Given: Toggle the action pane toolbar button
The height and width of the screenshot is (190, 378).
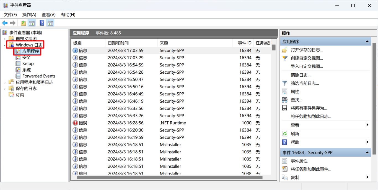Looking at the screenshot, I should pos(50,23).
